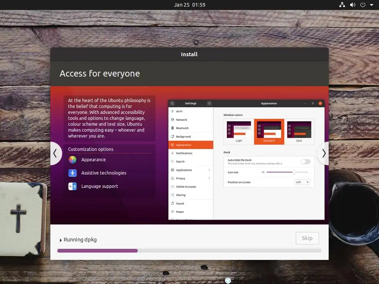
Task: Open Online Accounts in sidebar
Action: (191, 187)
